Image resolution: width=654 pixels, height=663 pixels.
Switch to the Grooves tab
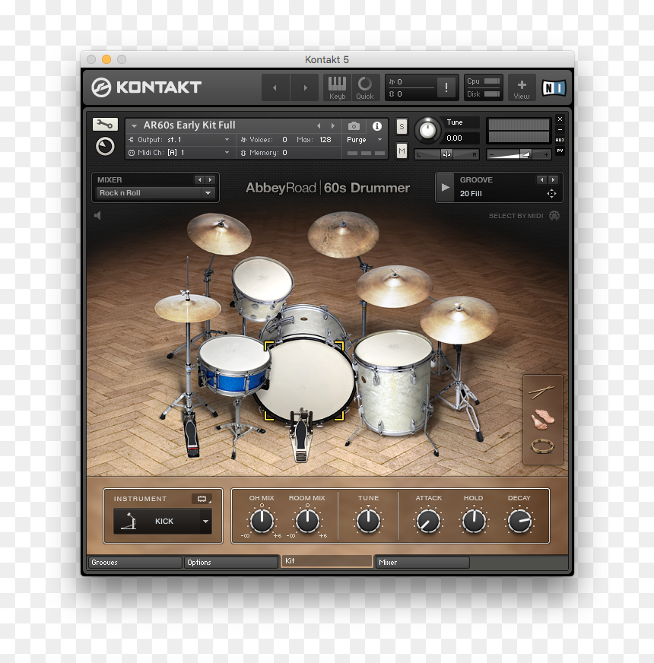point(135,563)
